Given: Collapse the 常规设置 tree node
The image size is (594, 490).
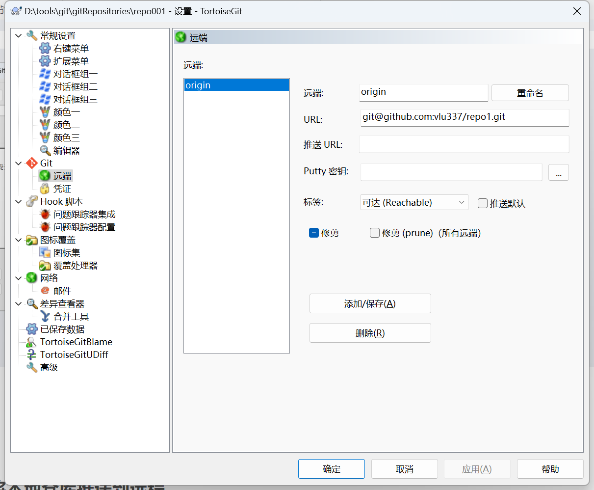Looking at the screenshot, I should (x=19, y=35).
